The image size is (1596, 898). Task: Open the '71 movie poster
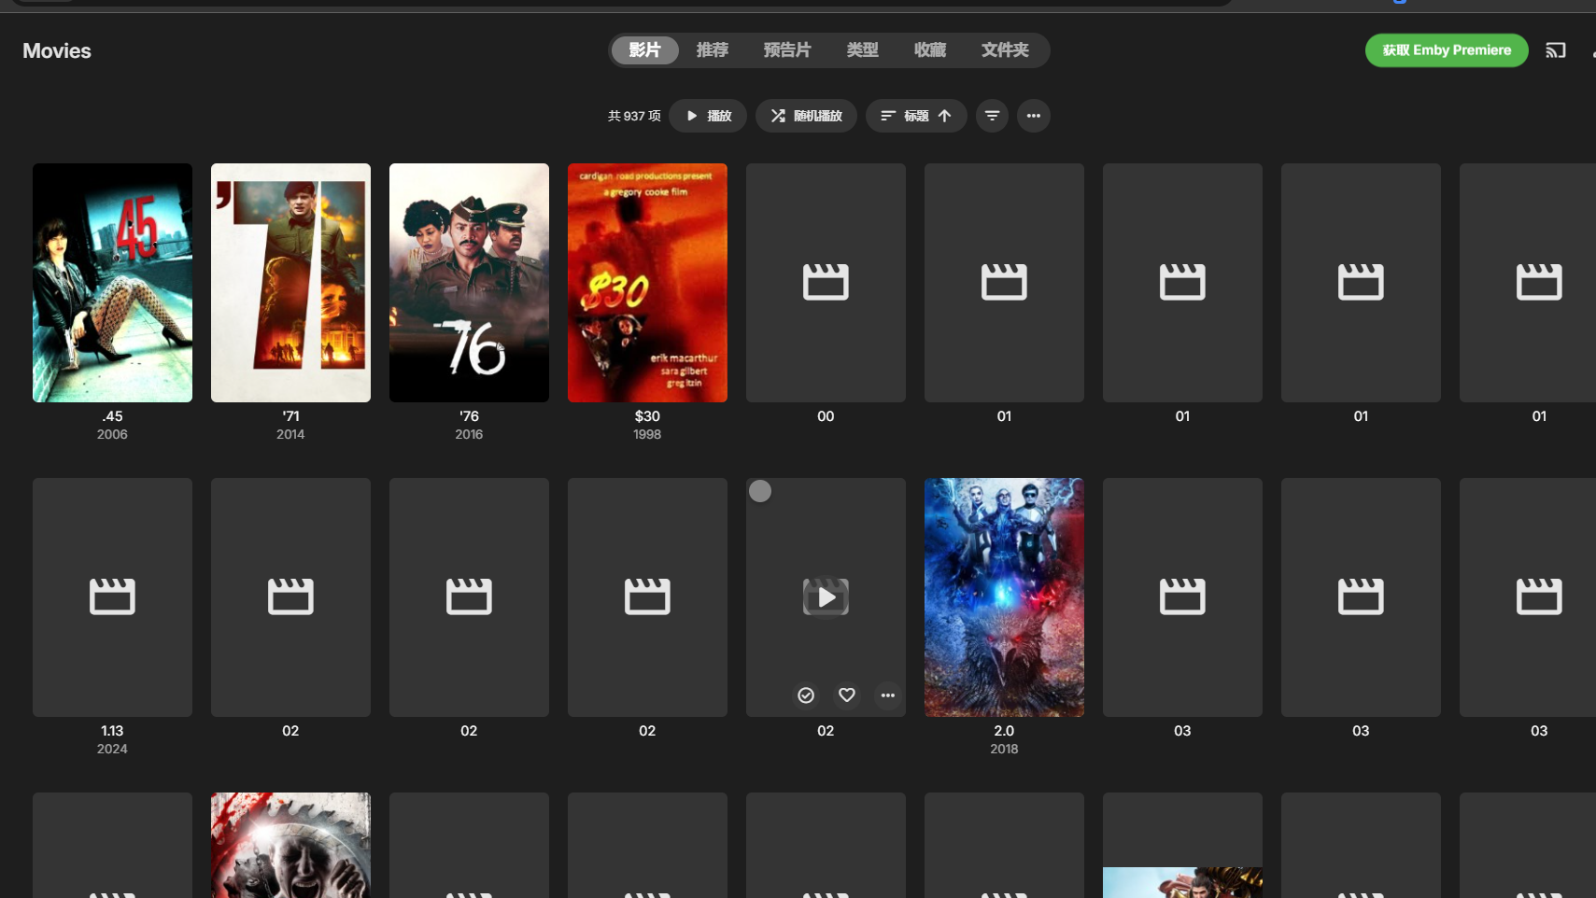click(x=290, y=283)
